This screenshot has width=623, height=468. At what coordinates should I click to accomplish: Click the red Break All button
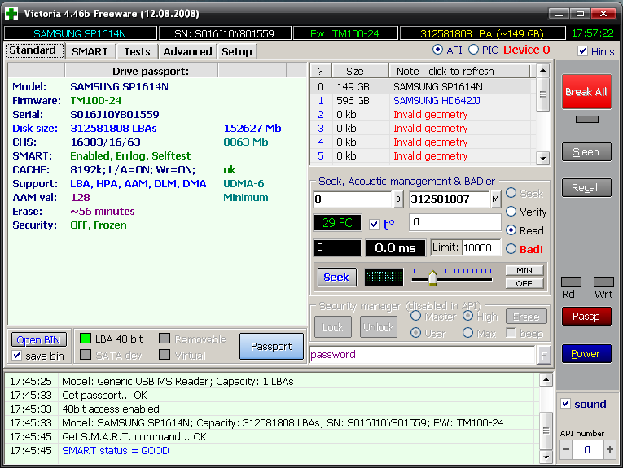click(586, 92)
